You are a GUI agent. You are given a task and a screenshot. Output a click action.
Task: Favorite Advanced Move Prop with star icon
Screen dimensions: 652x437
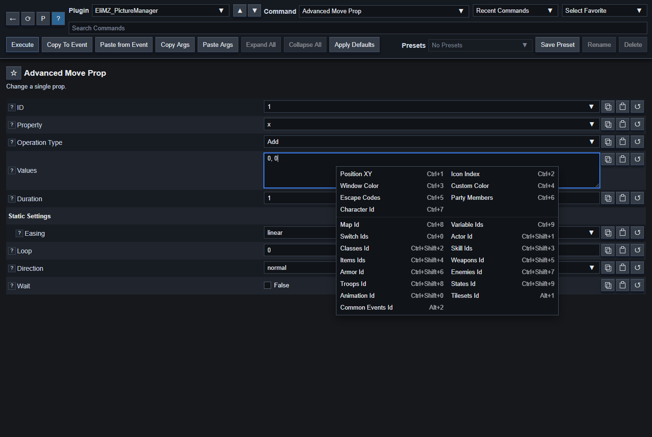14,73
